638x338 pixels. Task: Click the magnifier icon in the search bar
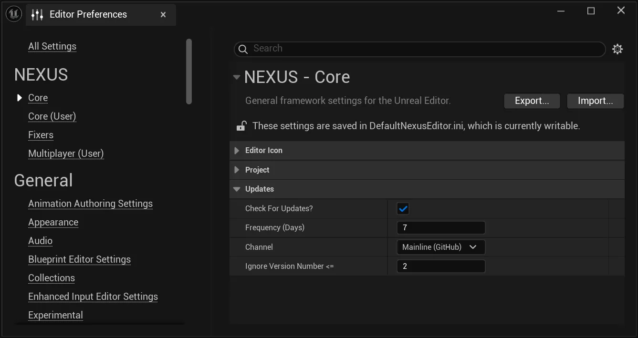click(243, 49)
